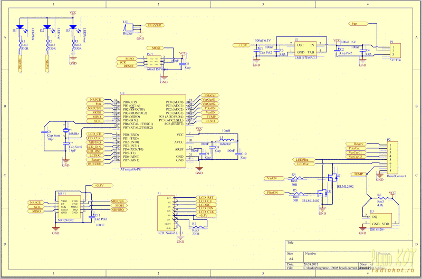Click resistor R3 under LED D3
This screenshot has width=422, height=279.
(73, 45)
